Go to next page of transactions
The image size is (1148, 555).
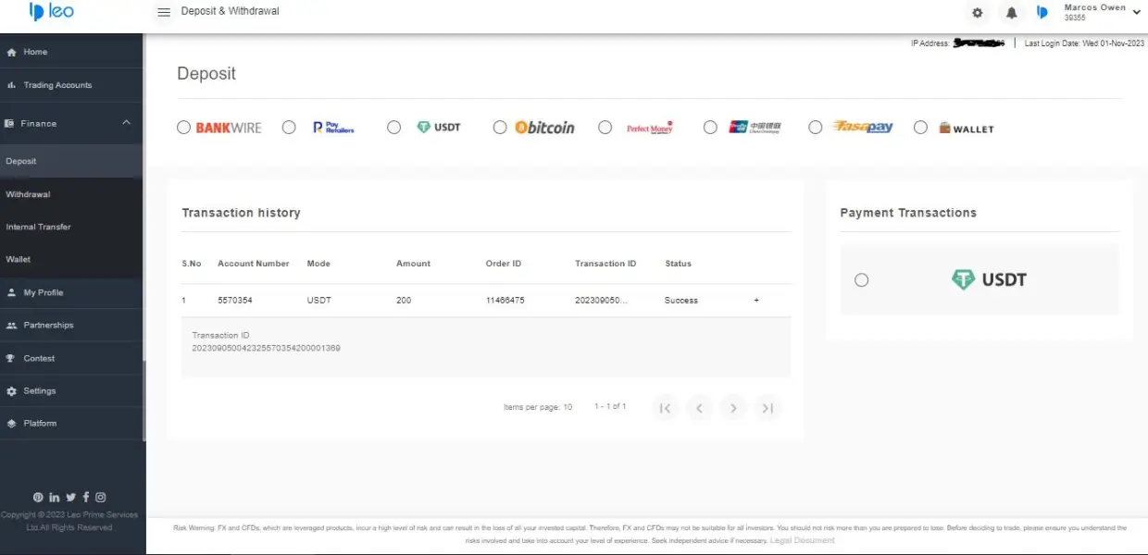coord(733,408)
